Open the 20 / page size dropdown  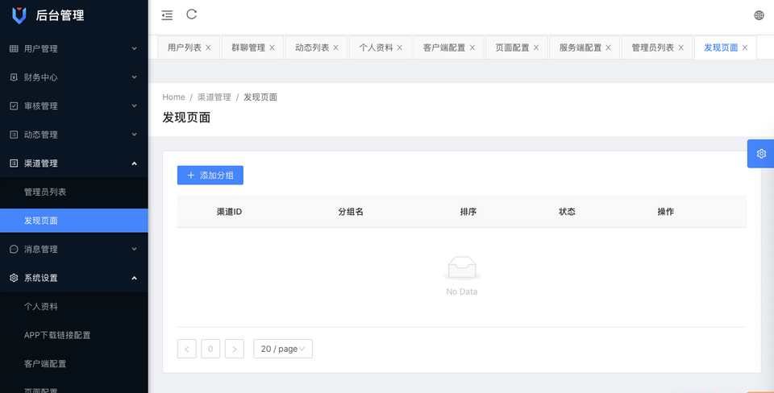tap(283, 349)
